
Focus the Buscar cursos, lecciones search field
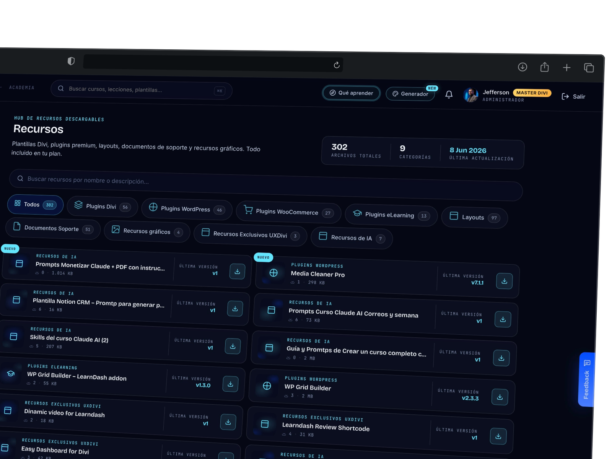coord(142,90)
